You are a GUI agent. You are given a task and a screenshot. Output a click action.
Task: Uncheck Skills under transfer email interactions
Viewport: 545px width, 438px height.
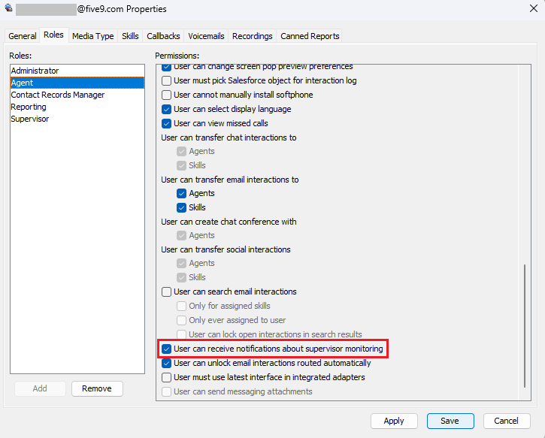coord(181,207)
